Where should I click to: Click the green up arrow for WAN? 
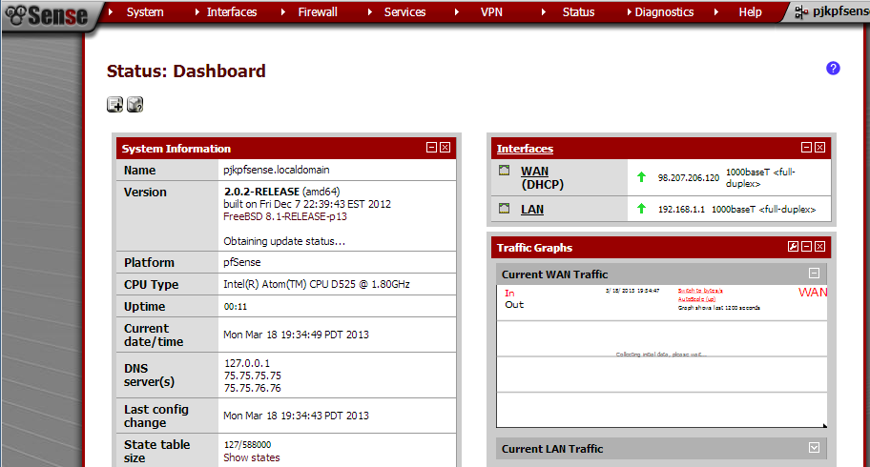[641, 177]
